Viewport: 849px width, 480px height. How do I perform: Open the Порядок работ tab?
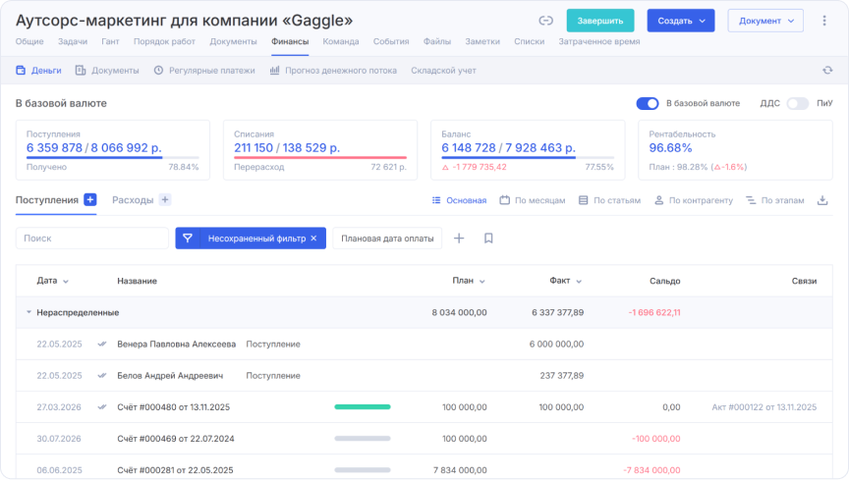[x=164, y=41]
